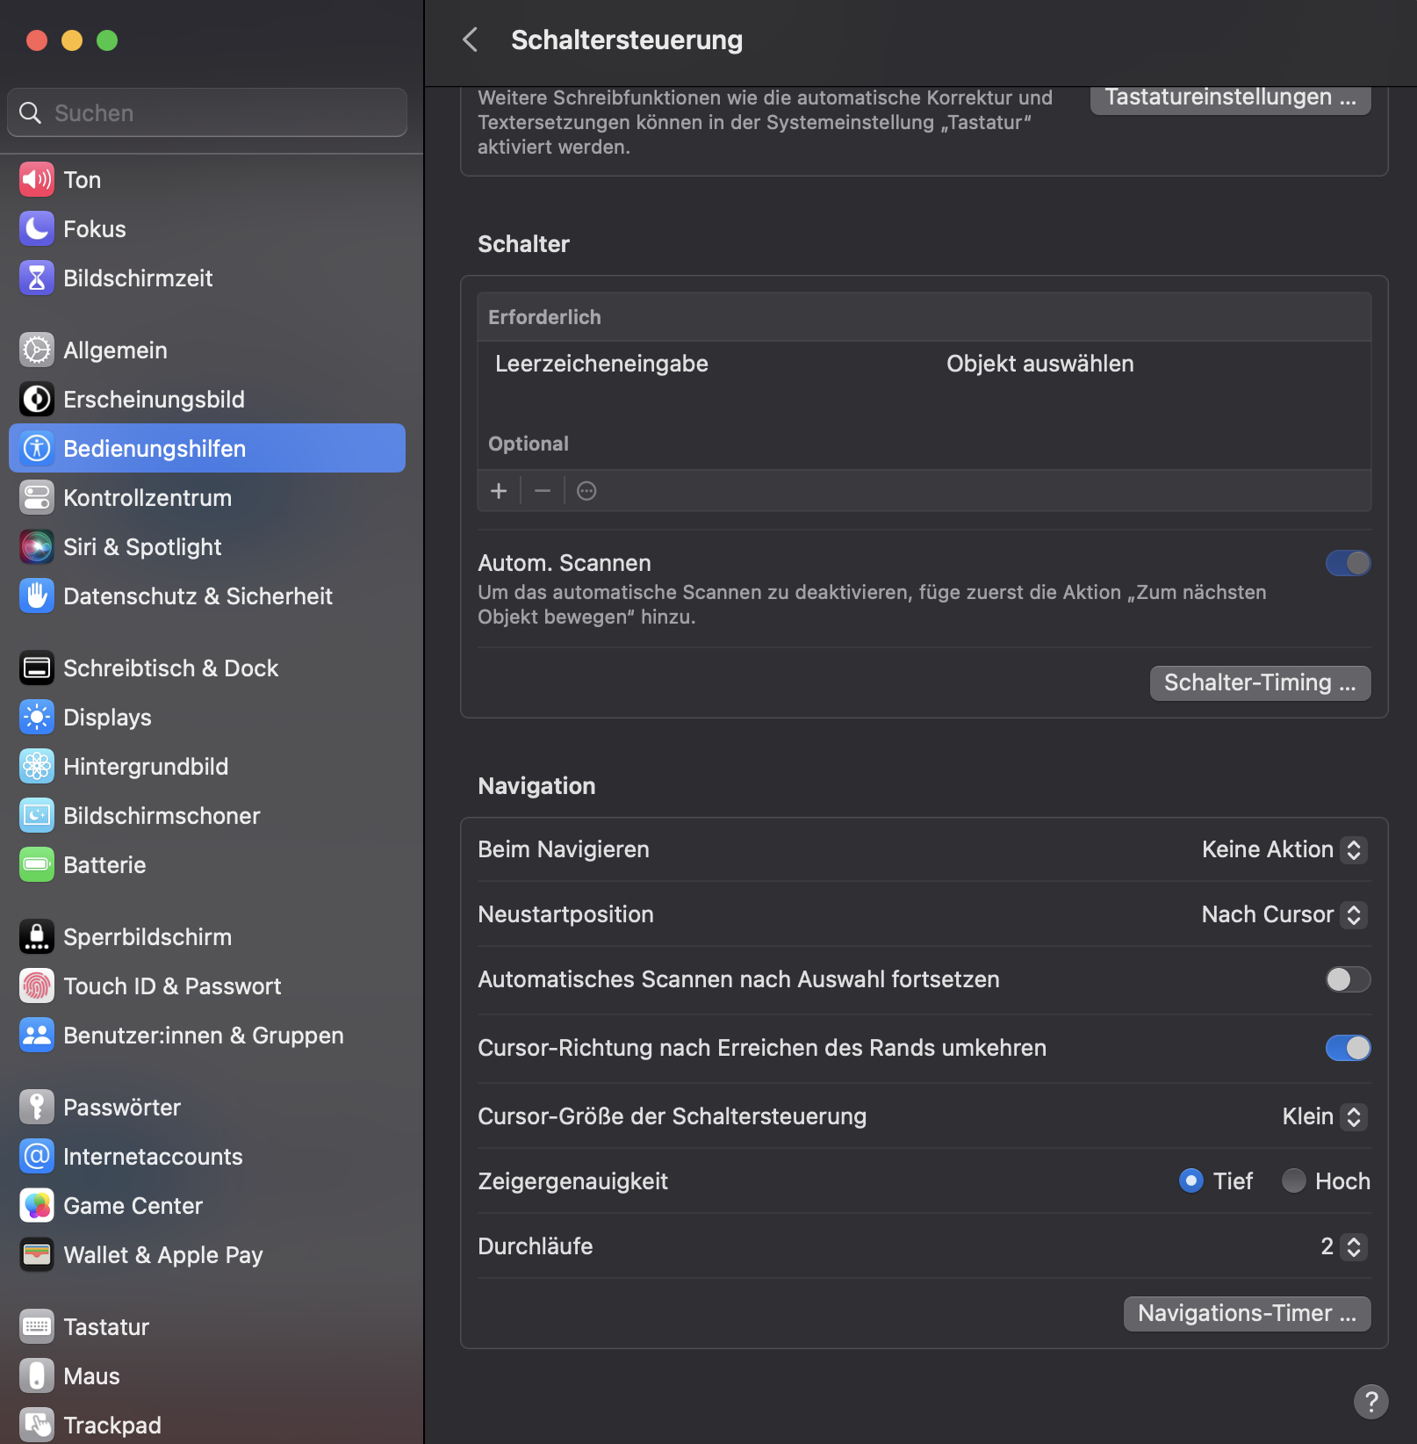This screenshot has width=1417, height=1444.
Task: Open the Neustartposition dropdown
Action: click(1284, 914)
